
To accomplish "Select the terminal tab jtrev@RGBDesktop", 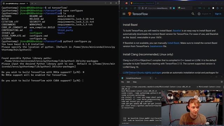I will (x=15, y=3).
